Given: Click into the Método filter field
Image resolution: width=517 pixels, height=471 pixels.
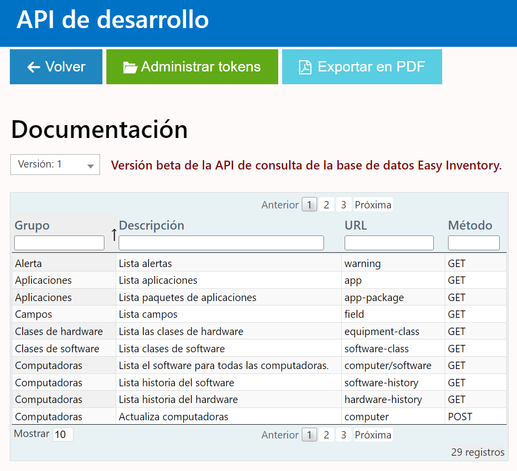Looking at the screenshot, I should tap(473, 243).
